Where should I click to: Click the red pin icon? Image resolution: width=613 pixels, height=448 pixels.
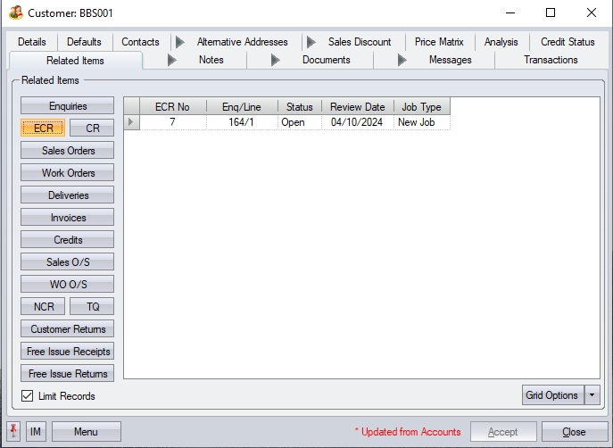[14, 432]
